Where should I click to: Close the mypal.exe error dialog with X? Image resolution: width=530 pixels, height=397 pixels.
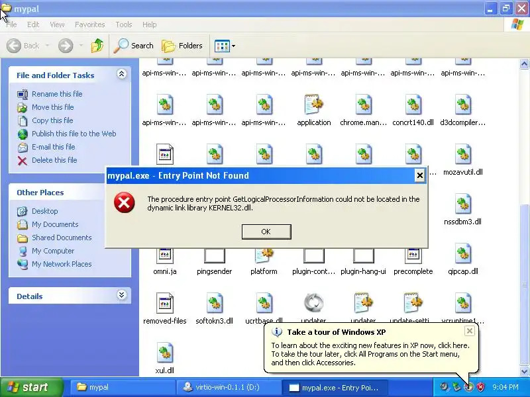click(419, 175)
